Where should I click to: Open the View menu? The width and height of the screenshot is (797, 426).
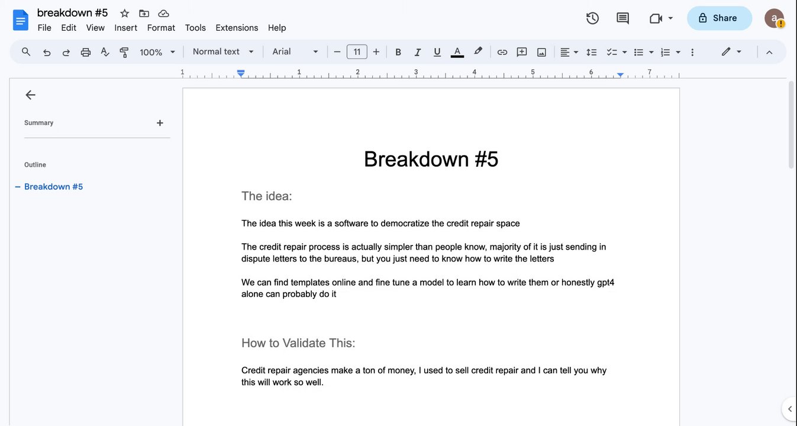pyautogui.click(x=95, y=28)
